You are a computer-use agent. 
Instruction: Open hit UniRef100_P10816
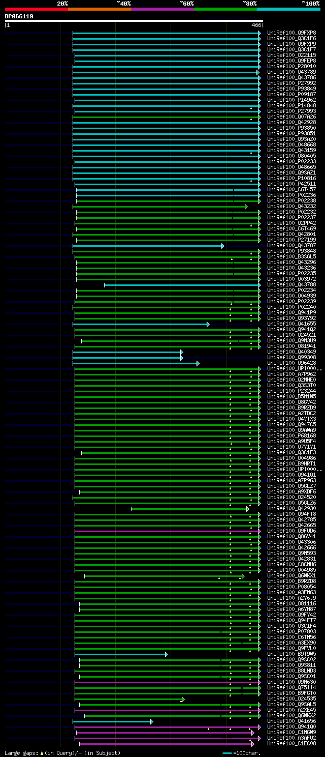pos(291,179)
